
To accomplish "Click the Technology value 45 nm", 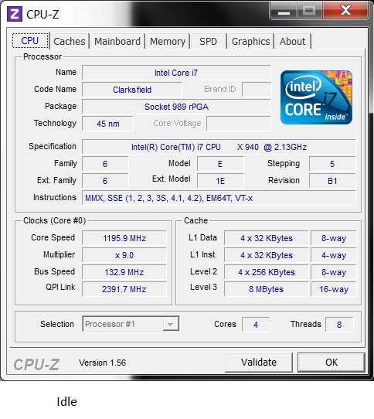I will point(107,124).
